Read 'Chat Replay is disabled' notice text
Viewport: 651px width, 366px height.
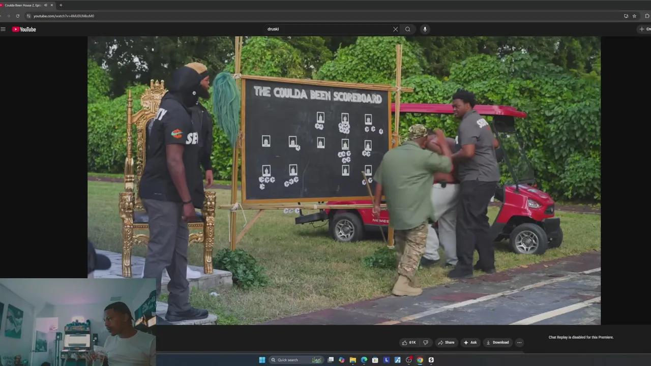pos(581,338)
